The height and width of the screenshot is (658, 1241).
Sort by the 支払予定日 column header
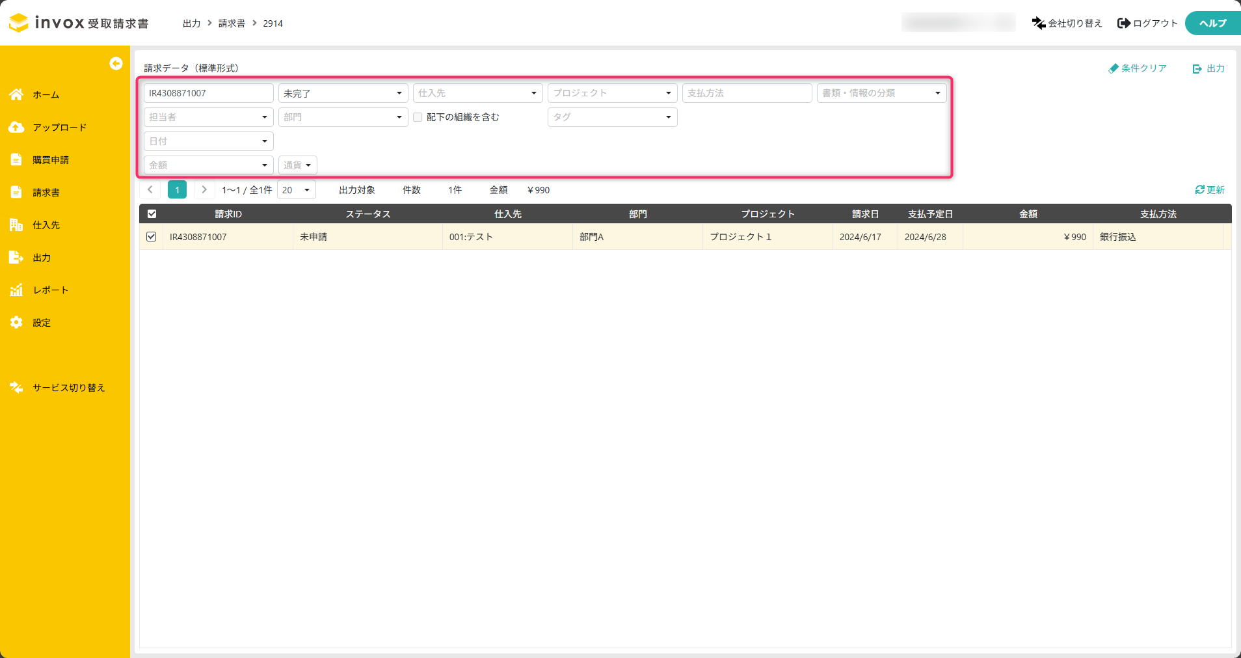tap(930, 214)
